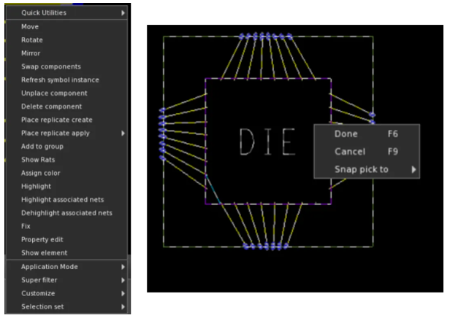Choose Delete component
450x318 pixels.
pos(66,106)
